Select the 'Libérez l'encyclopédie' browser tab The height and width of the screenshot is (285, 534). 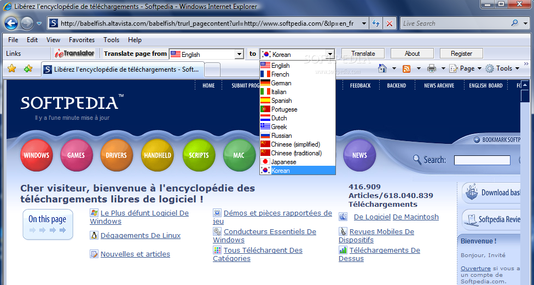pyautogui.click(x=123, y=69)
